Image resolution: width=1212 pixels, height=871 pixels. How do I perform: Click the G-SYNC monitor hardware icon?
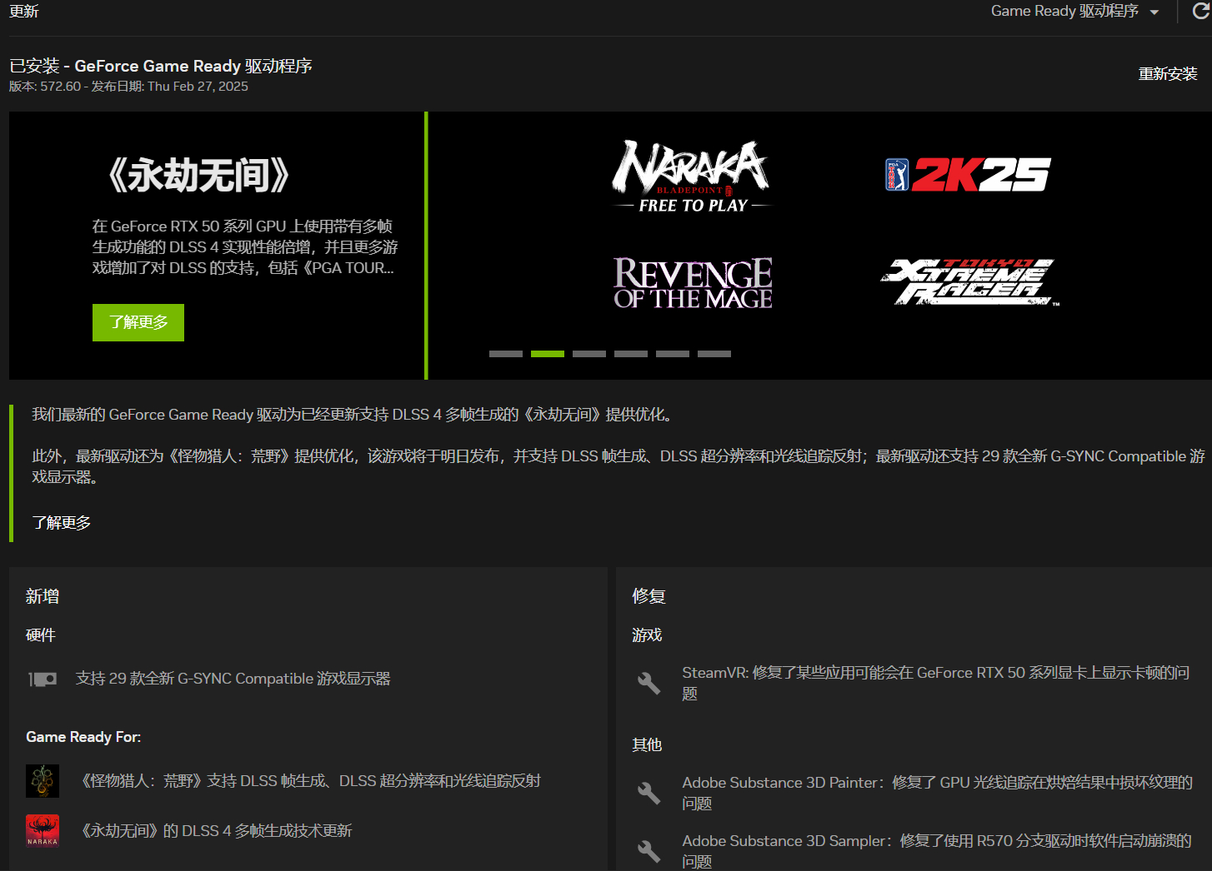(43, 679)
